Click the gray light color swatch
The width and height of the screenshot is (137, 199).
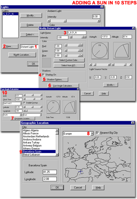tap(47, 62)
